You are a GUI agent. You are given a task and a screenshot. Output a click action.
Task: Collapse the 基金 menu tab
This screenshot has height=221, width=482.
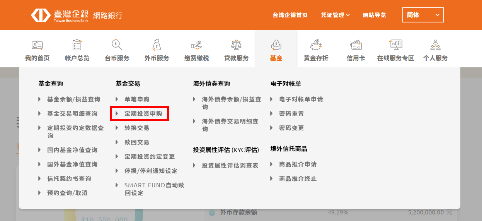tap(276, 50)
